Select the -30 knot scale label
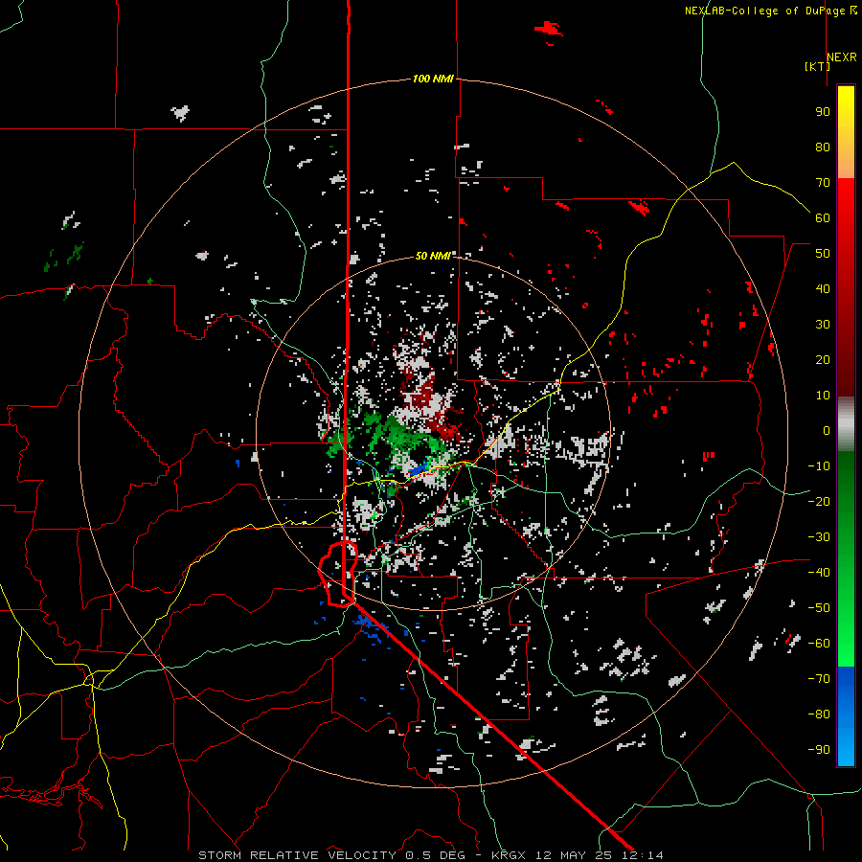 tap(819, 537)
